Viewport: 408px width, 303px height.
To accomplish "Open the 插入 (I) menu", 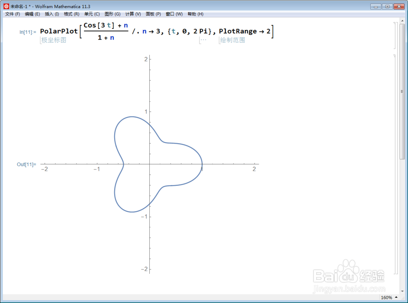I will click(x=52, y=14).
